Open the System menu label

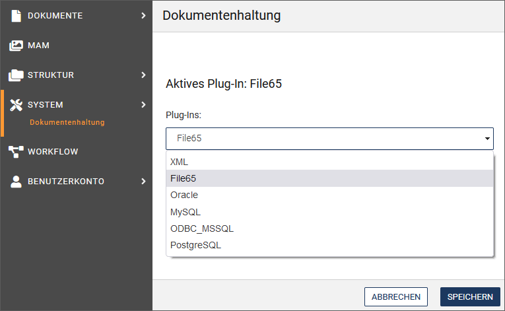coord(46,105)
